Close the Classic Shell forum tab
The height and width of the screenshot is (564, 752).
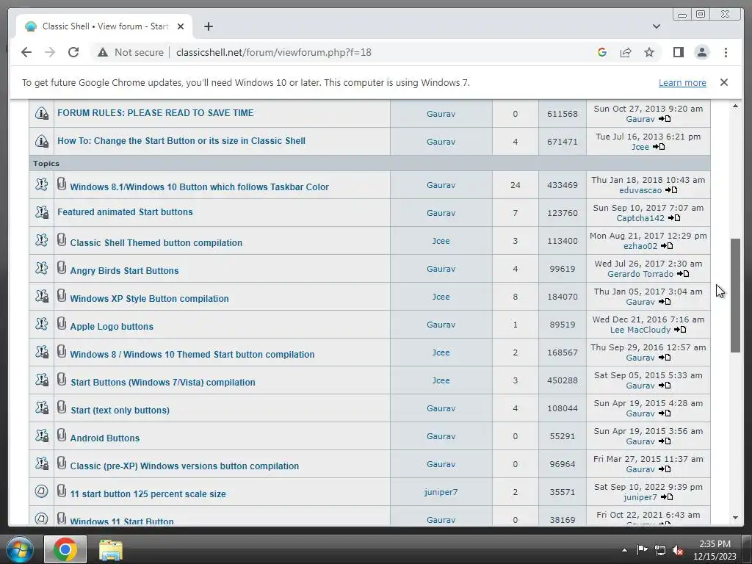click(x=181, y=26)
